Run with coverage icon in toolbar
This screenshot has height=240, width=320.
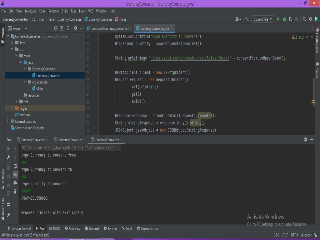click(290, 19)
